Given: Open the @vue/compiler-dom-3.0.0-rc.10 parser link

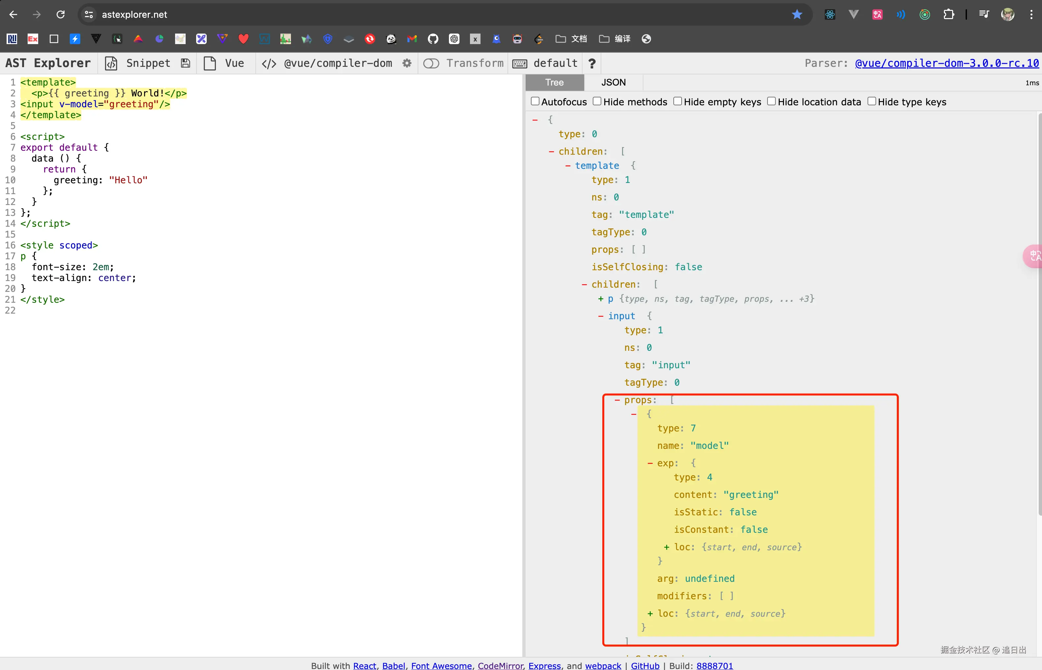Looking at the screenshot, I should coord(947,64).
